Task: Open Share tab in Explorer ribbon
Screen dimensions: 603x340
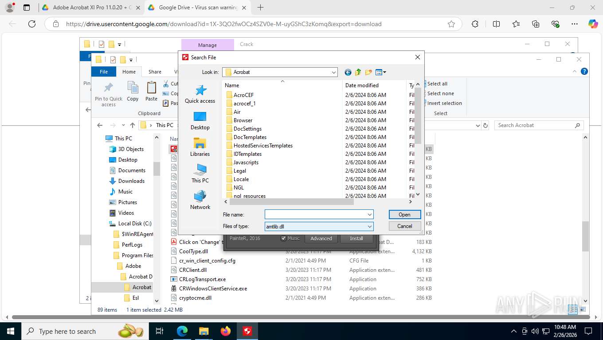Action: pos(155,72)
